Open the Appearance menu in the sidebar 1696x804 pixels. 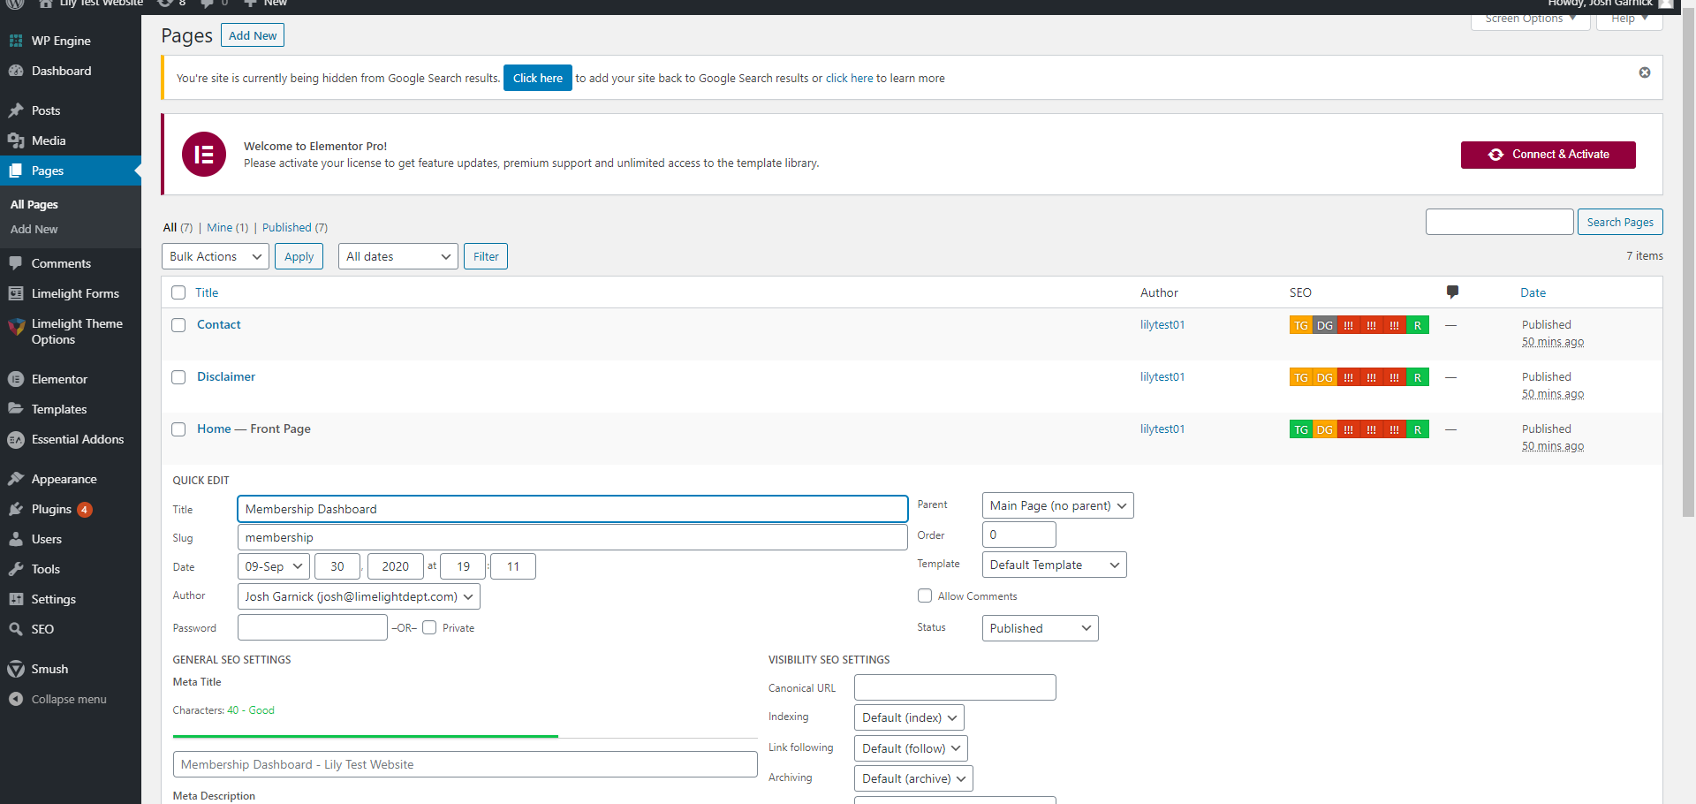pyautogui.click(x=64, y=479)
